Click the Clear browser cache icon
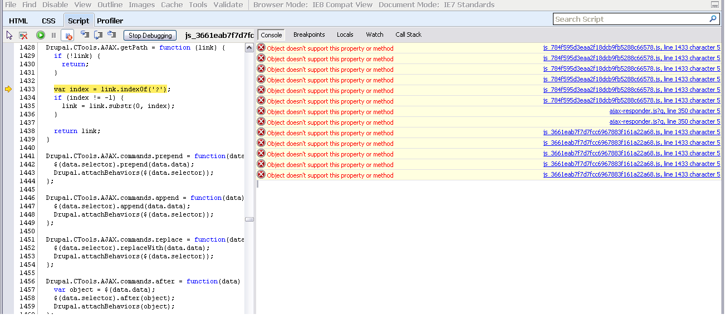Screen dimensions: 725x319 (23, 35)
